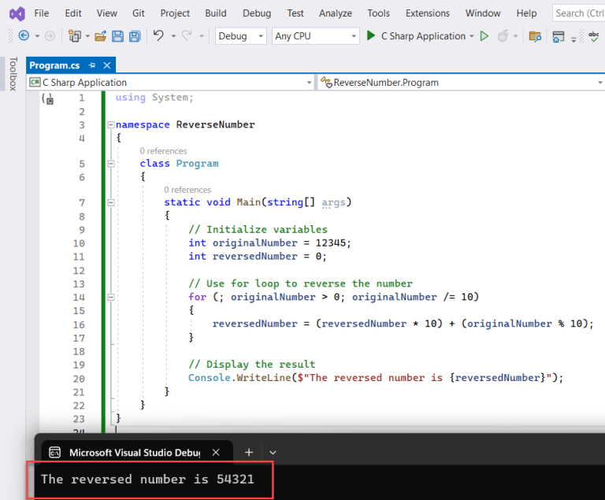
Task: Click the Redo icon
Action: click(x=187, y=35)
